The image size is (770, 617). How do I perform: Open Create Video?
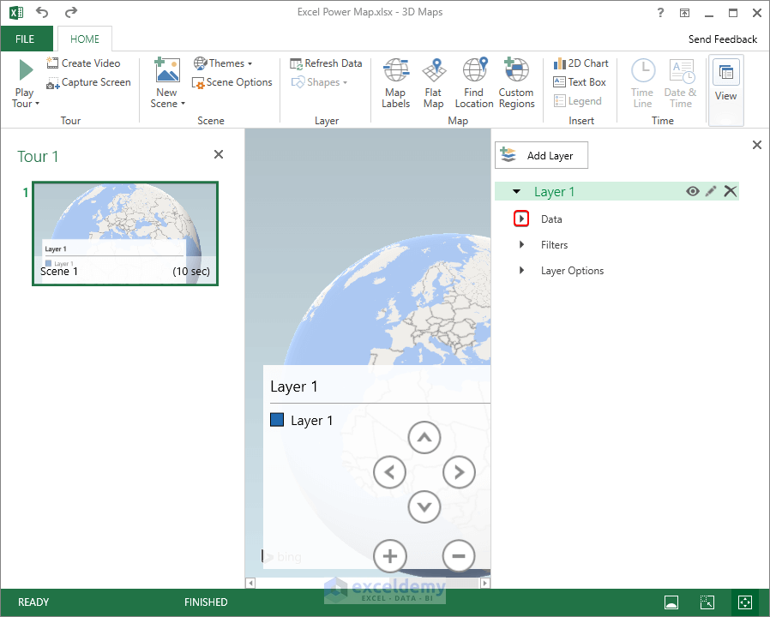pos(83,63)
